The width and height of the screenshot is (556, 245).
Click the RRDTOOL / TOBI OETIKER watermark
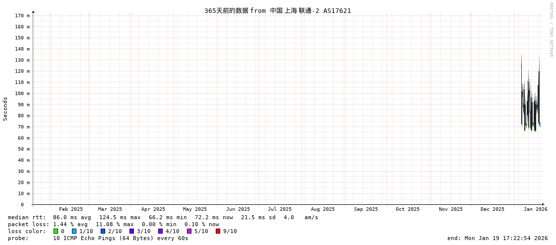tap(551, 30)
